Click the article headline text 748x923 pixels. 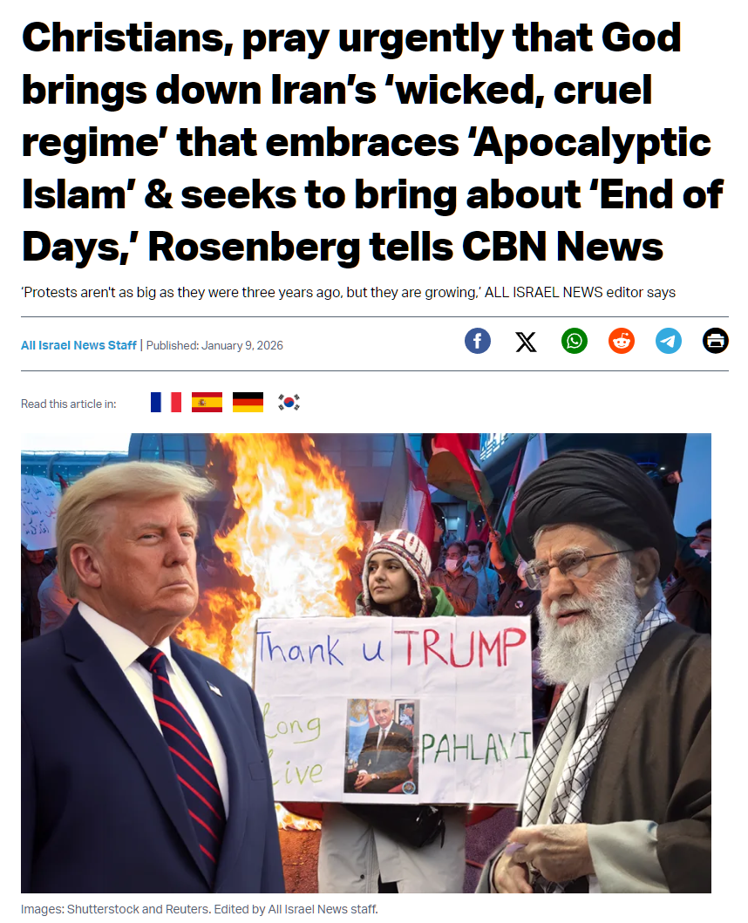(372, 142)
